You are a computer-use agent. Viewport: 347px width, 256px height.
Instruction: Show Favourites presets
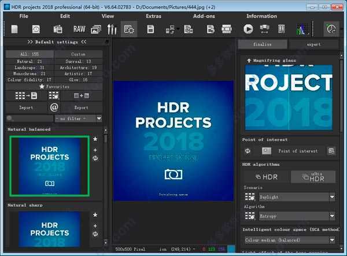54,87
